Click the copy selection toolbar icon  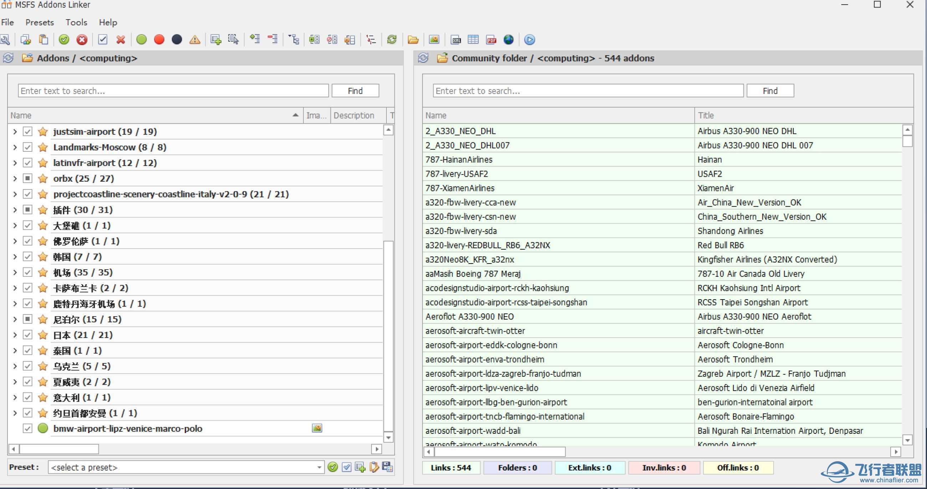(26, 40)
